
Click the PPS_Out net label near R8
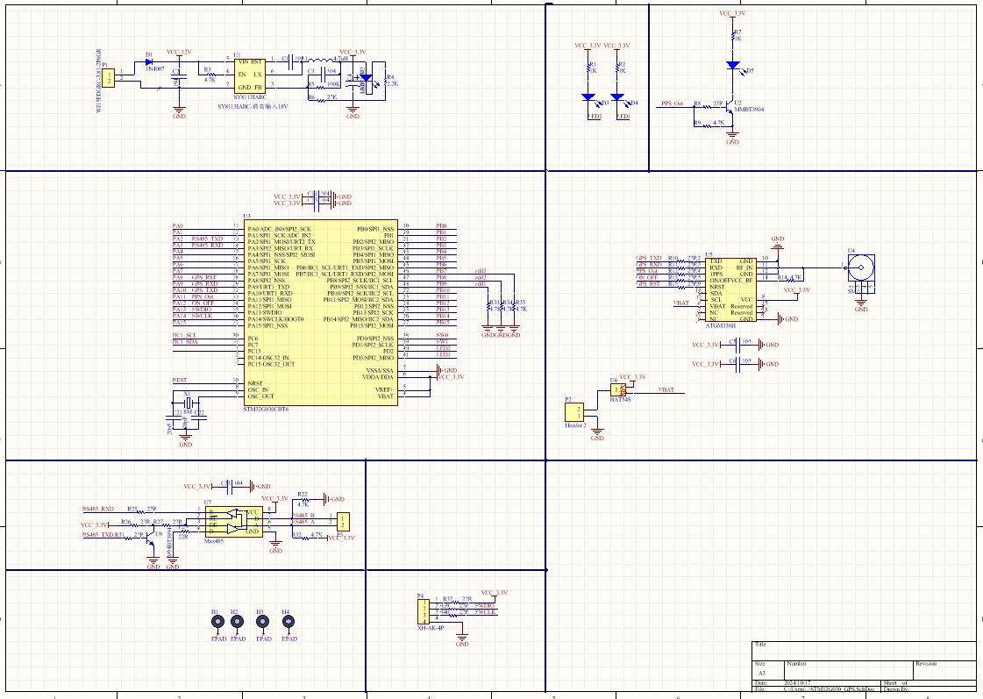(672, 103)
